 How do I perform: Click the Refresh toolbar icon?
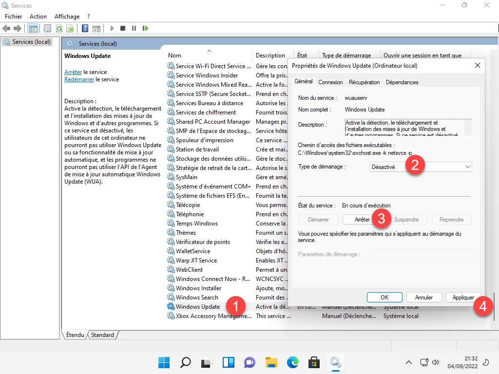(59, 28)
